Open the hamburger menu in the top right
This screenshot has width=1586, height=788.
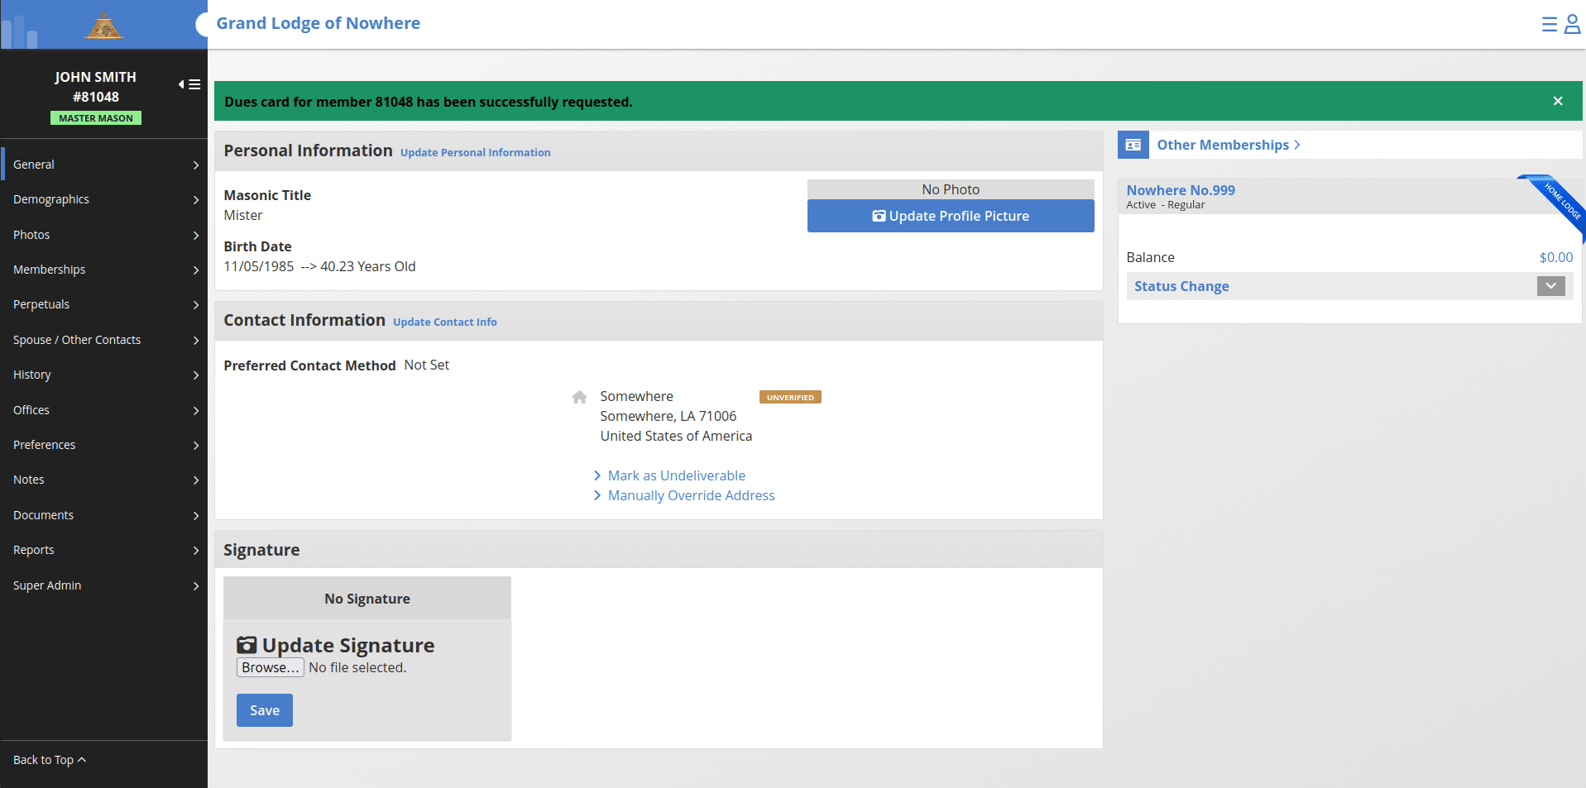click(x=1549, y=25)
